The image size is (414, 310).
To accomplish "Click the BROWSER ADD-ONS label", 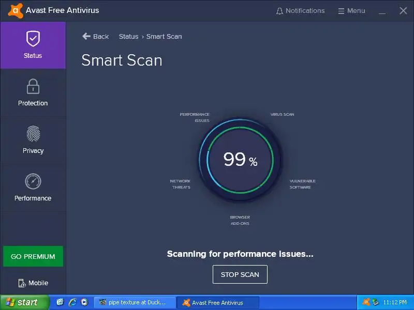I will pyautogui.click(x=240, y=220).
